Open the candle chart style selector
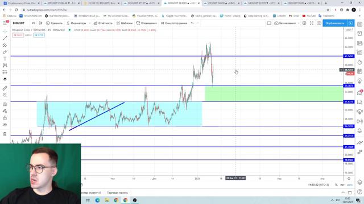Image resolution: width=364 pixels, height=204 pixels. [40, 23]
